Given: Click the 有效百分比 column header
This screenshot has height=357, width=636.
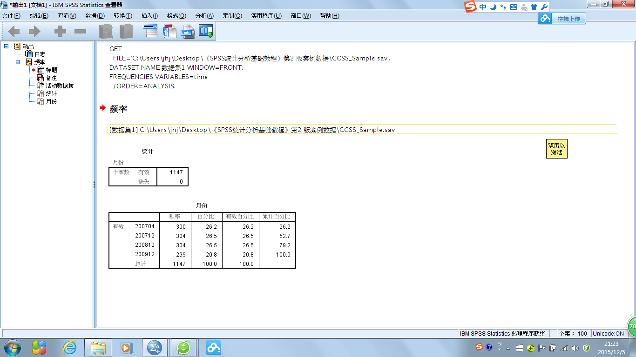Looking at the screenshot, I should coord(240,217).
